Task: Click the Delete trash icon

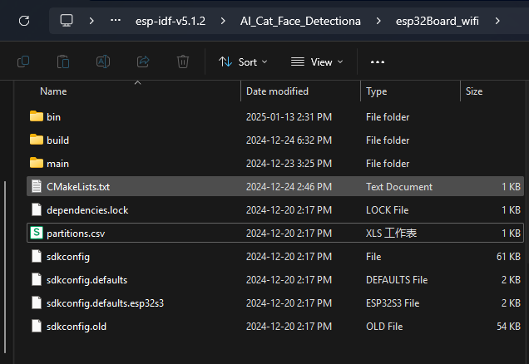Action: pos(183,61)
